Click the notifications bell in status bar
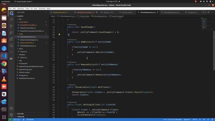215x121 pixels. (x=212, y=120)
